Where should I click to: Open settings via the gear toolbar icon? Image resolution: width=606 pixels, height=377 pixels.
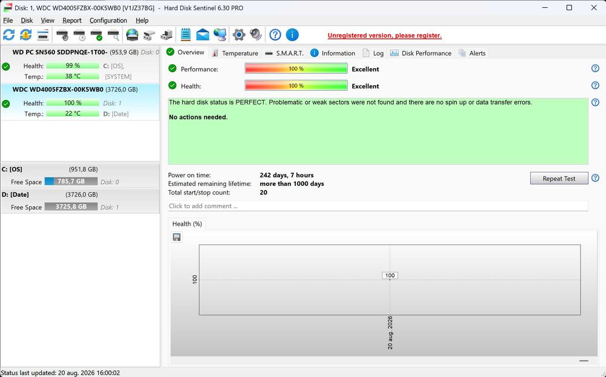point(239,34)
